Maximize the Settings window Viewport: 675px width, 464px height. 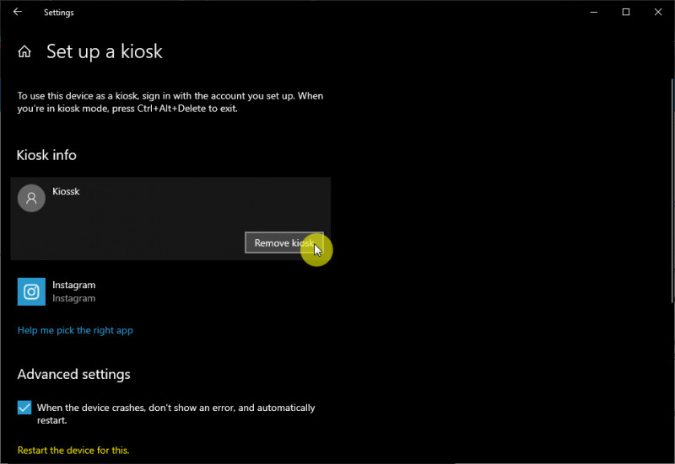(625, 12)
